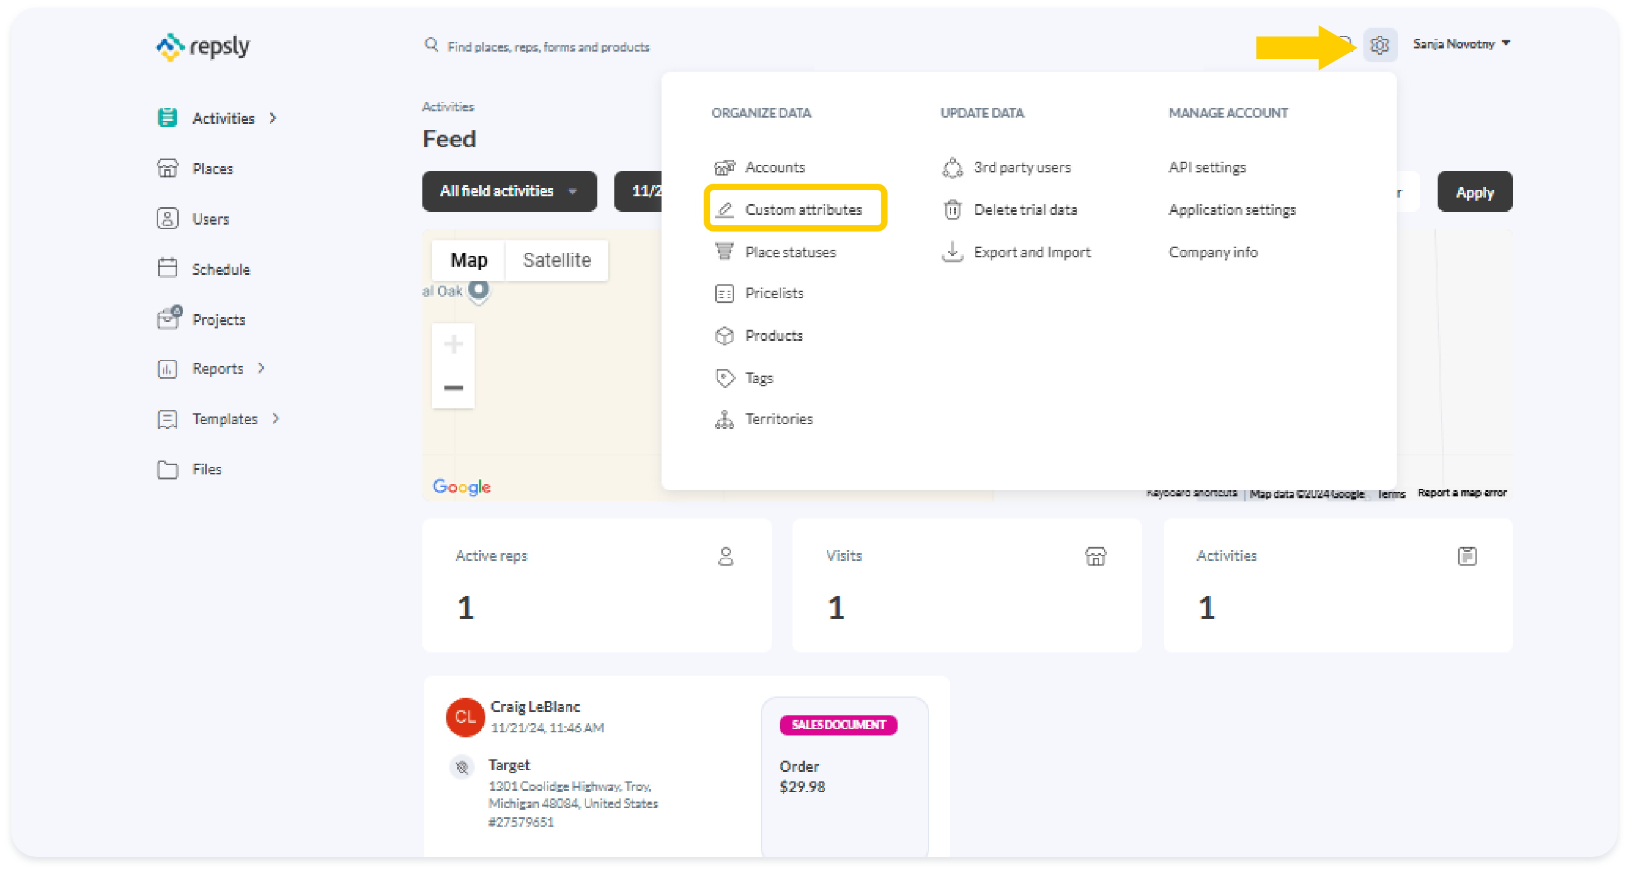
Task: Click the Target place name
Action: pyautogui.click(x=509, y=765)
